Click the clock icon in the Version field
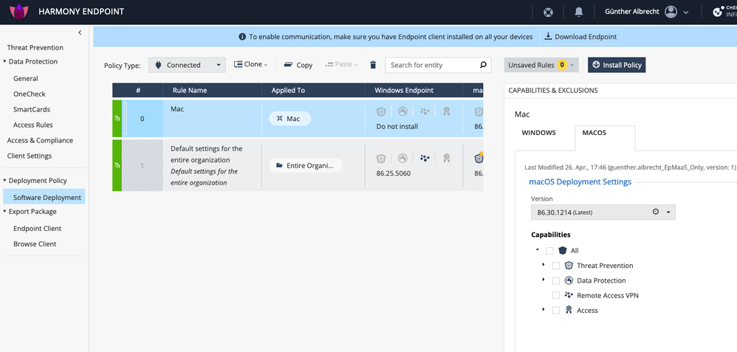 tap(656, 212)
